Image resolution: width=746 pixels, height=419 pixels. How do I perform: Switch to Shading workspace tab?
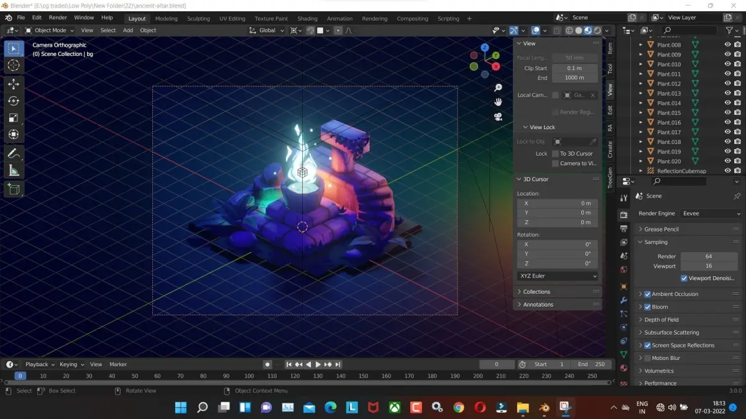coord(307,19)
